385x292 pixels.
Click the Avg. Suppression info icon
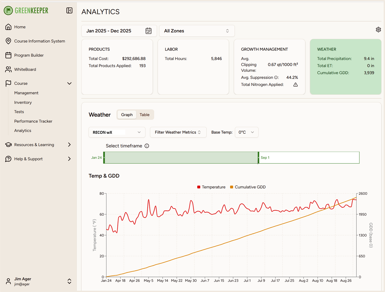pos(276,78)
